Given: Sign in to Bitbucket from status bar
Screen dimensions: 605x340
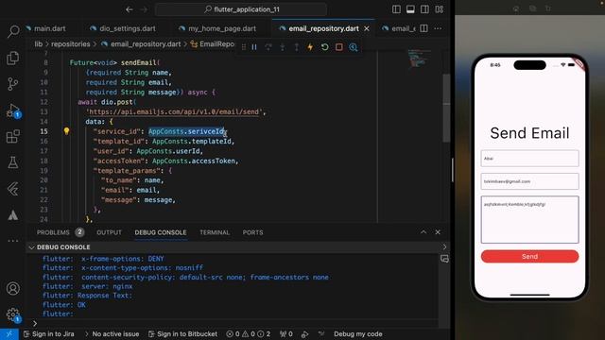Looking at the screenshot, I should pos(182,333).
